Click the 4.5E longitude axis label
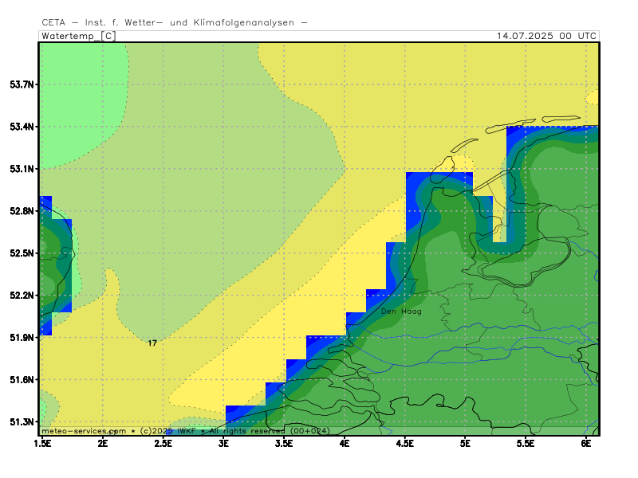Screen dimensions: 638x478 coord(404,444)
